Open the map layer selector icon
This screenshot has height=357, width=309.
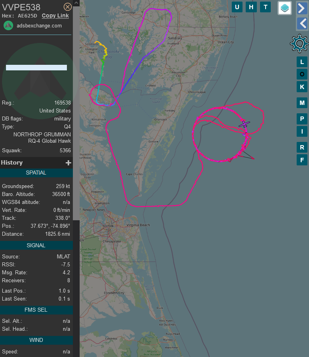(285, 8)
